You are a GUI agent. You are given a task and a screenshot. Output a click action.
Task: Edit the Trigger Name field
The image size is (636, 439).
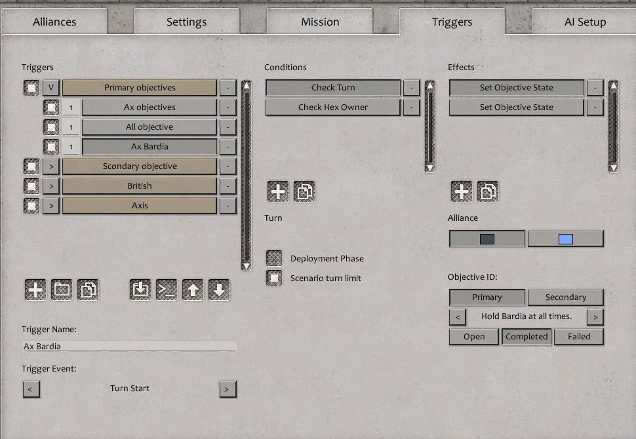pyautogui.click(x=129, y=346)
